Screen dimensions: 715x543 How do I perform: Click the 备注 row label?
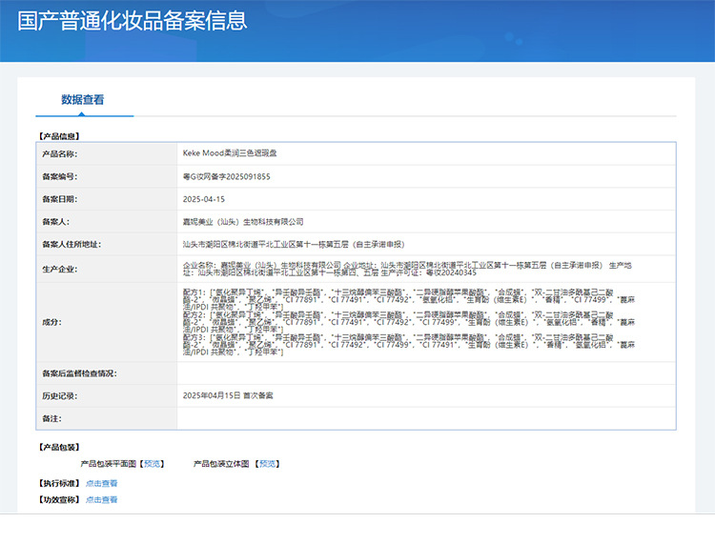52,418
